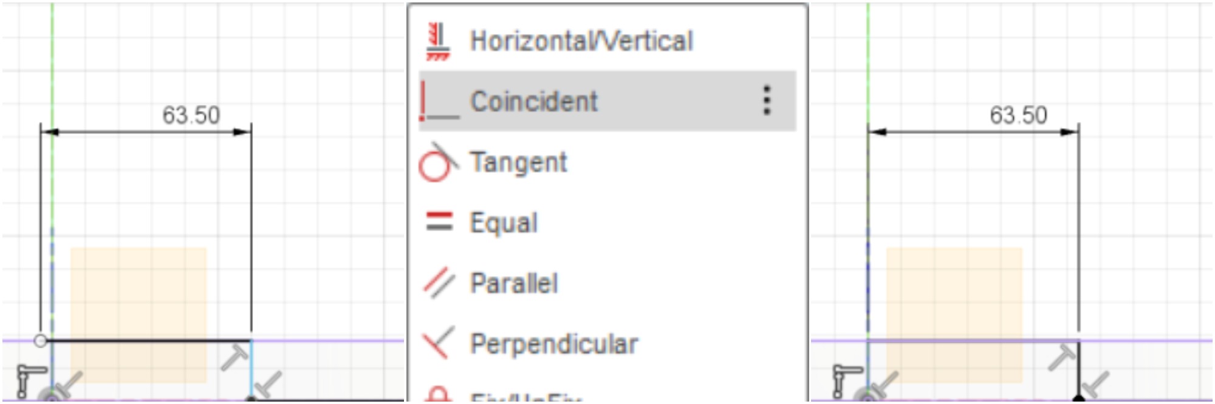Select the Perpendicular constraint icon
This screenshot has height=404, width=1215.
tap(439, 343)
